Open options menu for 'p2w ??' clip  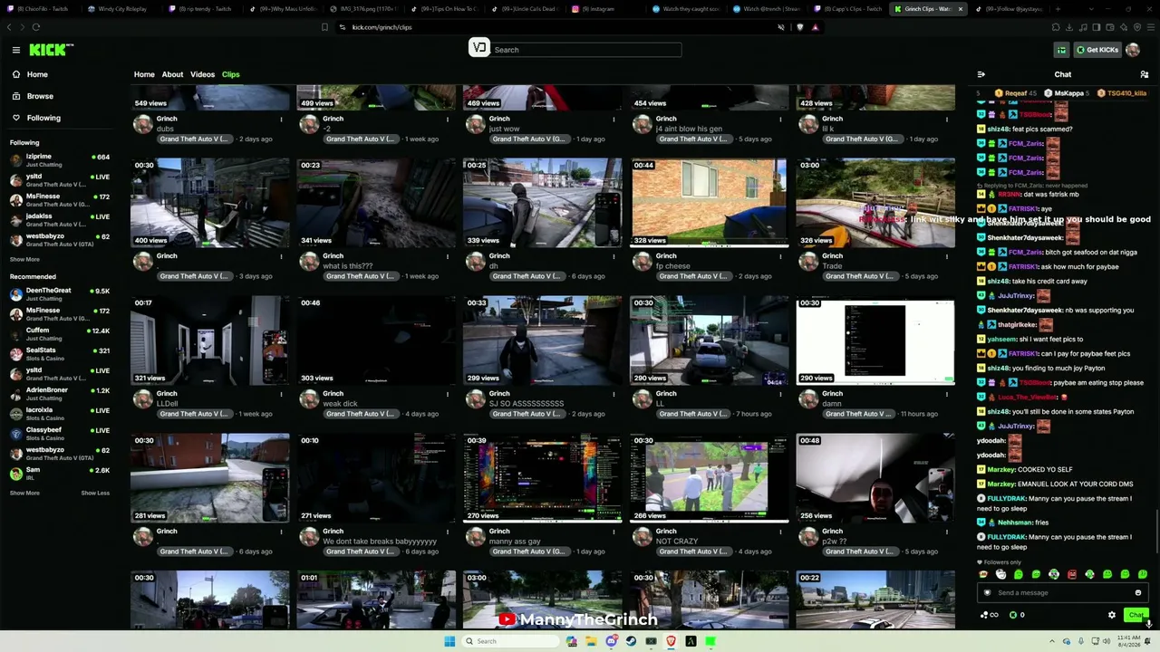pyautogui.click(x=946, y=532)
